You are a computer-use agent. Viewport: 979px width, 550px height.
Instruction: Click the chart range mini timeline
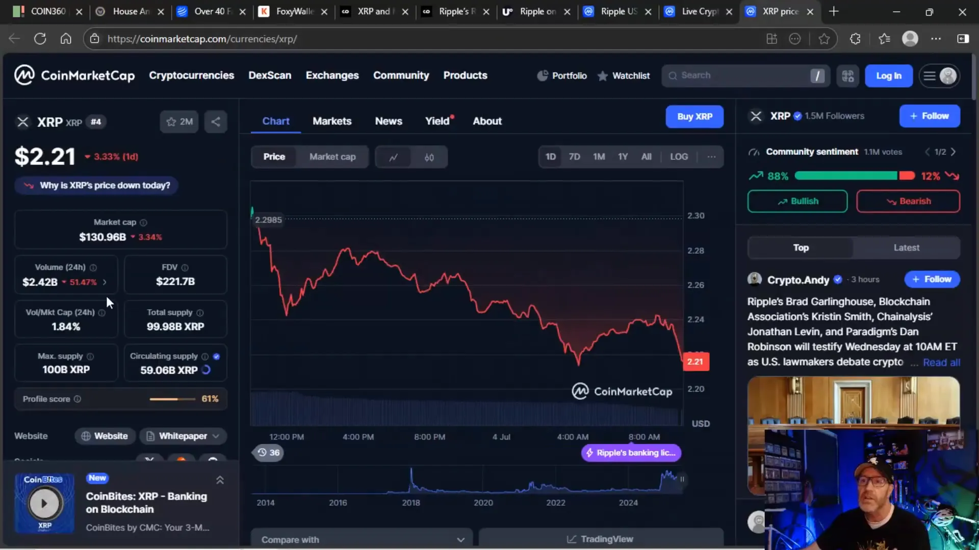(467, 481)
